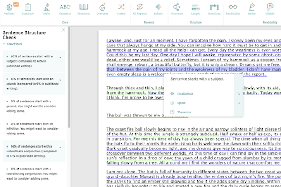Run the Clichés check
Screen dimensions: 281x187
[x=270, y=9]
